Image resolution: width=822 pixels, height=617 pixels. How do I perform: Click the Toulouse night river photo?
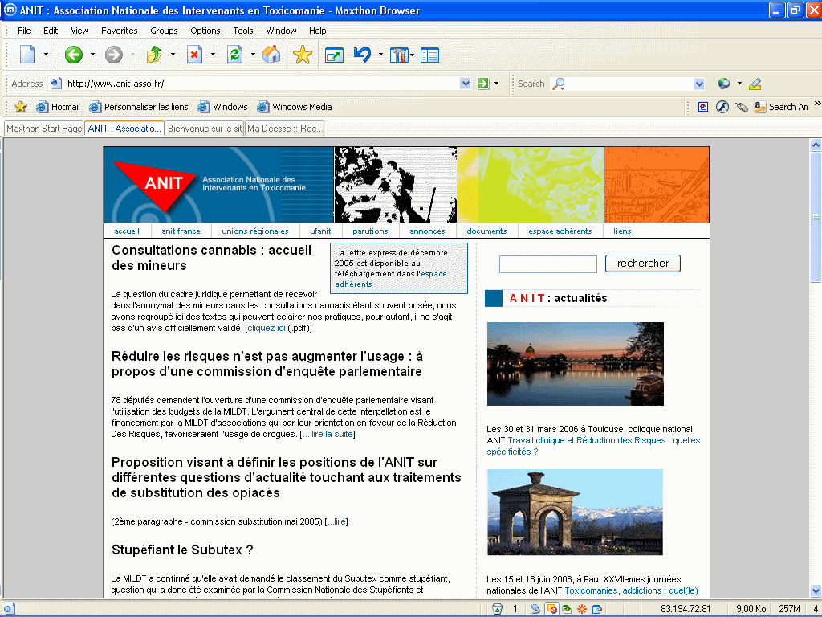point(575,364)
